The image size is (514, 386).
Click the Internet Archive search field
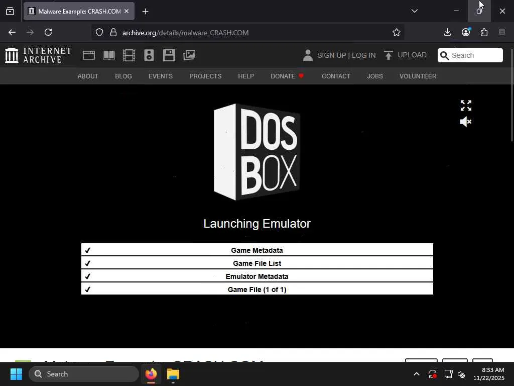(470, 55)
